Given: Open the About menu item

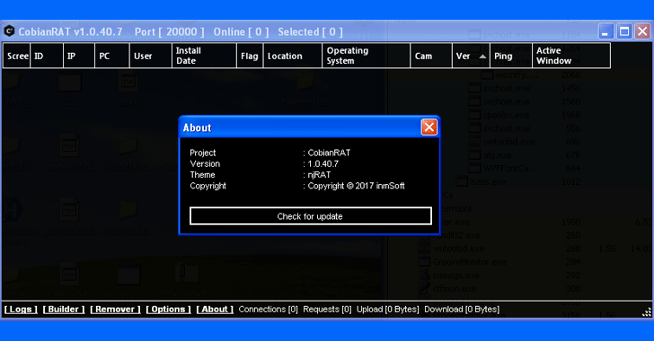Looking at the screenshot, I should (215, 310).
